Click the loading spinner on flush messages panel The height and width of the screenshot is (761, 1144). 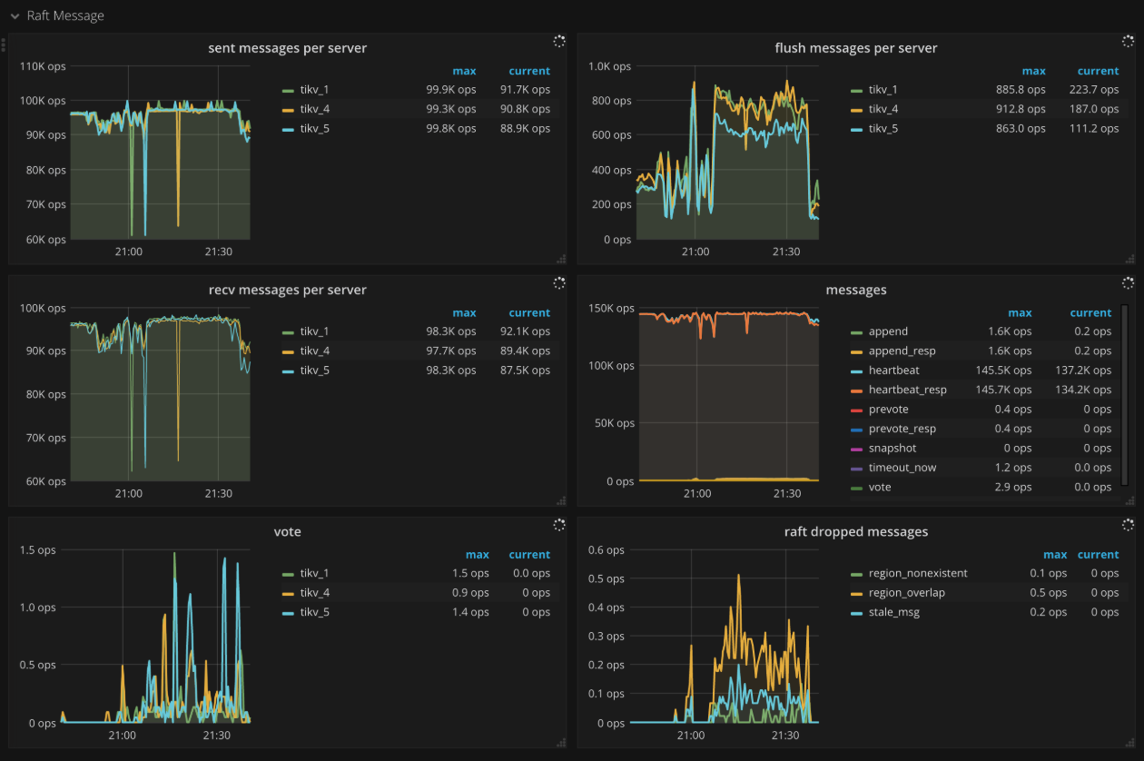tap(1127, 41)
